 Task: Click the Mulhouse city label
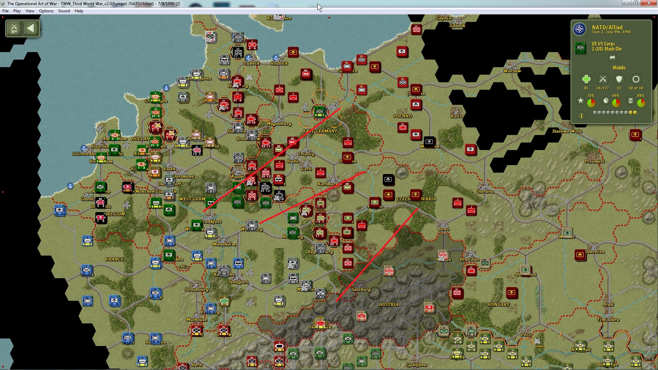pos(197,320)
